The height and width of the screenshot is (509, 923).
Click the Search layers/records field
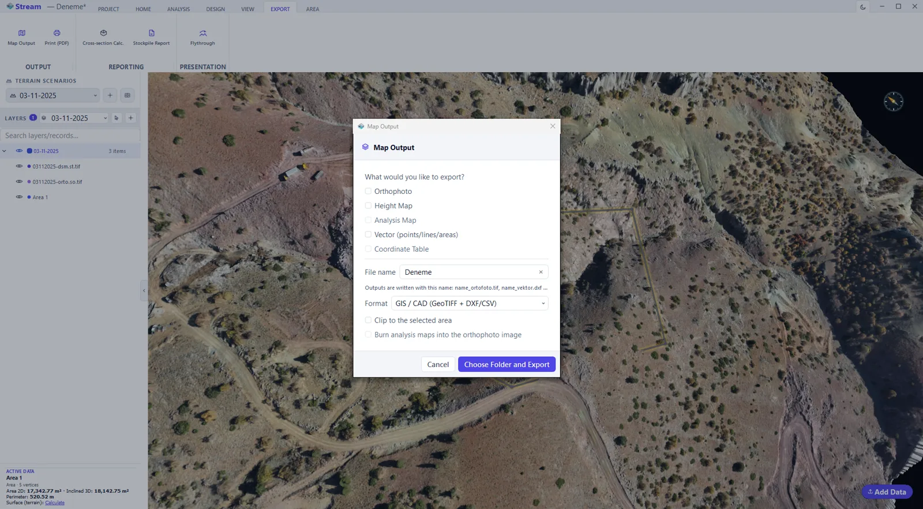pos(70,136)
